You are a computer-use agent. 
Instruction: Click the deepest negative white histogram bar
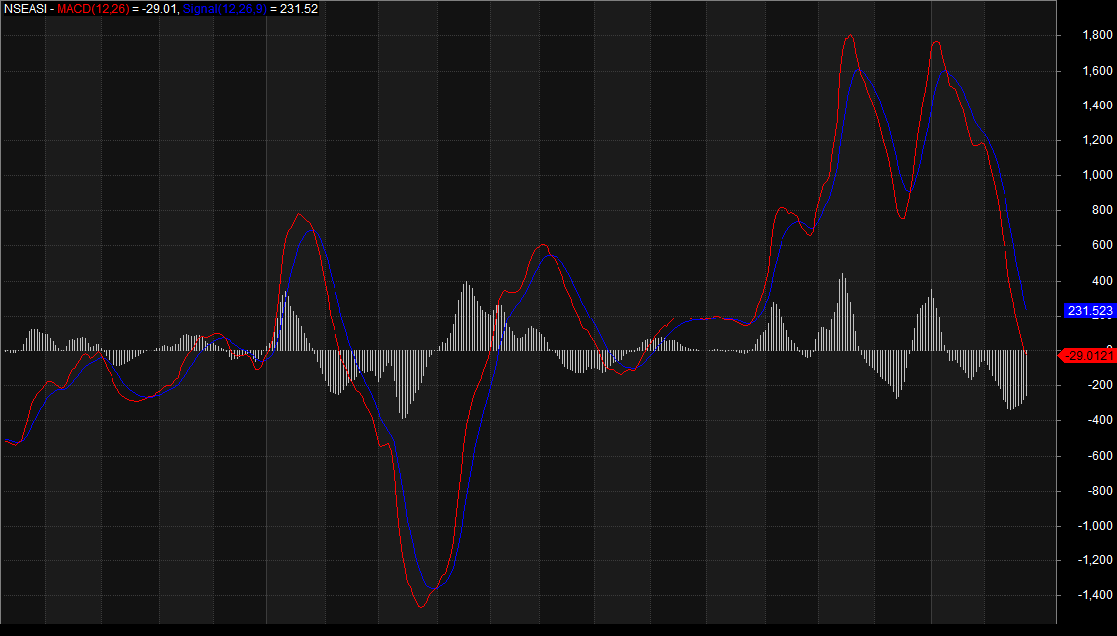coord(403,417)
